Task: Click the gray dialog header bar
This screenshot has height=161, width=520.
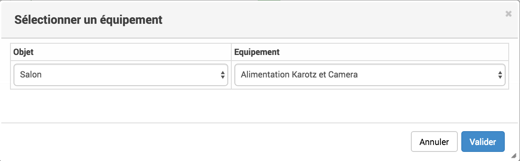Action: pyautogui.click(x=260, y=19)
